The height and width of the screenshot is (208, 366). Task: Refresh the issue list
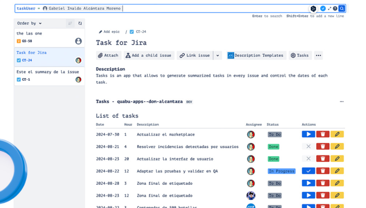tap(80, 24)
